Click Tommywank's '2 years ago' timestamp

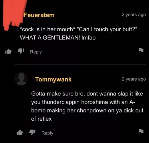tap(134, 79)
